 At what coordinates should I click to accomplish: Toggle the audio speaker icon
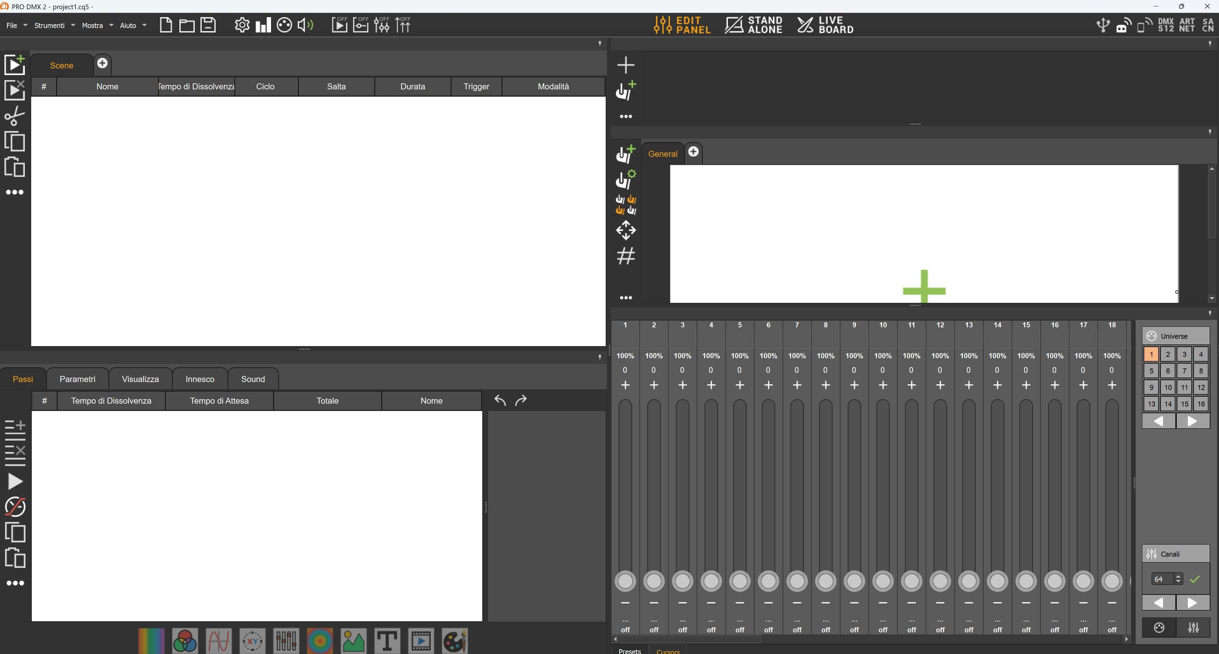coord(305,25)
